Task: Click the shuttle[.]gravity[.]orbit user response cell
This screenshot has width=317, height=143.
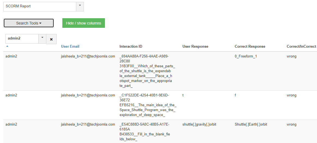Action: coord(199,124)
